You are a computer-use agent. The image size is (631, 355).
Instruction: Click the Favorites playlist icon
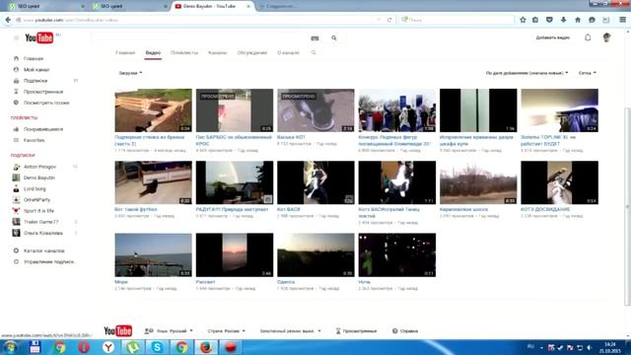[16, 140]
